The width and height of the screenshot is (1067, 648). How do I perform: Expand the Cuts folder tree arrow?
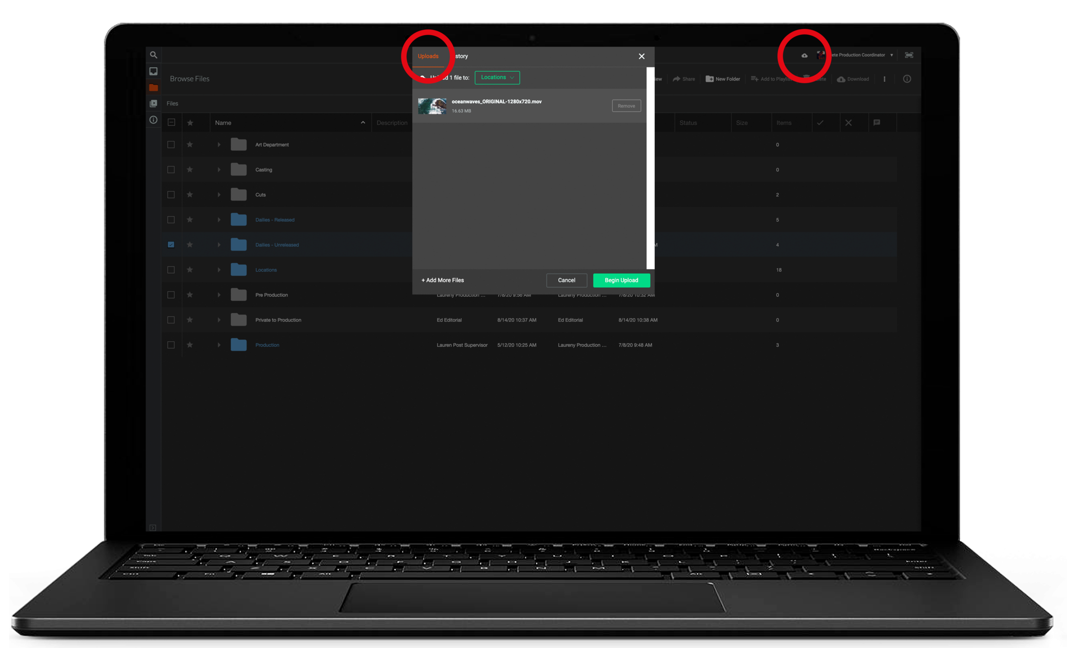pos(219,195)
